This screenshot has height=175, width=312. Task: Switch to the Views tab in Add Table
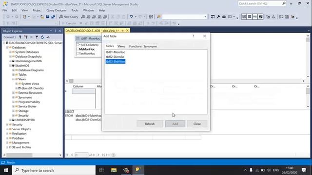pos(121,46)
